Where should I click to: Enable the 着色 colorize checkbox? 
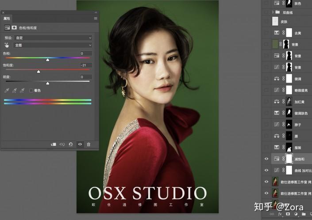click(x=31, y=91)
